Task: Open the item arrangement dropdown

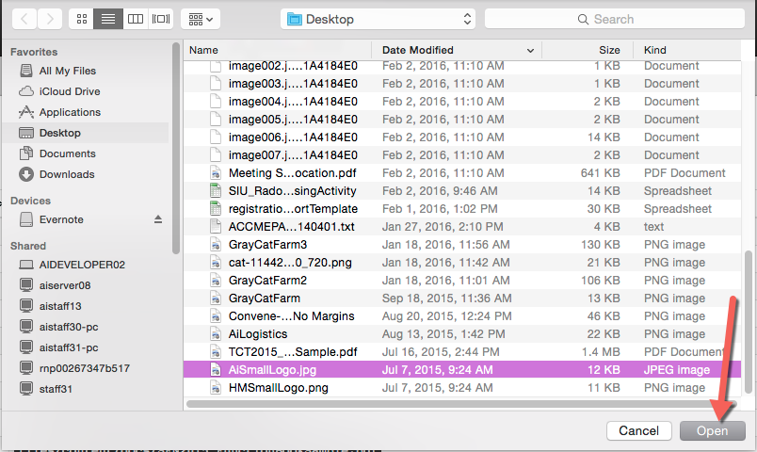Action: pyautogui.click(x=200, y=19)
